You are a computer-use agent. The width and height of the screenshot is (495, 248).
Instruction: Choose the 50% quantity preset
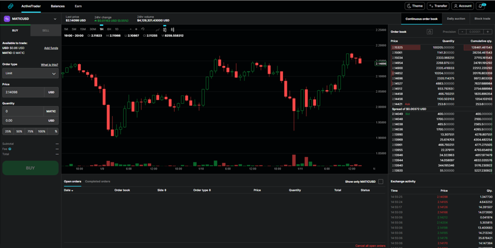(x=19, y=131)
